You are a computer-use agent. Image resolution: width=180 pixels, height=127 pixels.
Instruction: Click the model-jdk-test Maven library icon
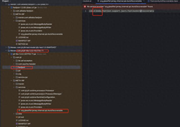[9, 47]
